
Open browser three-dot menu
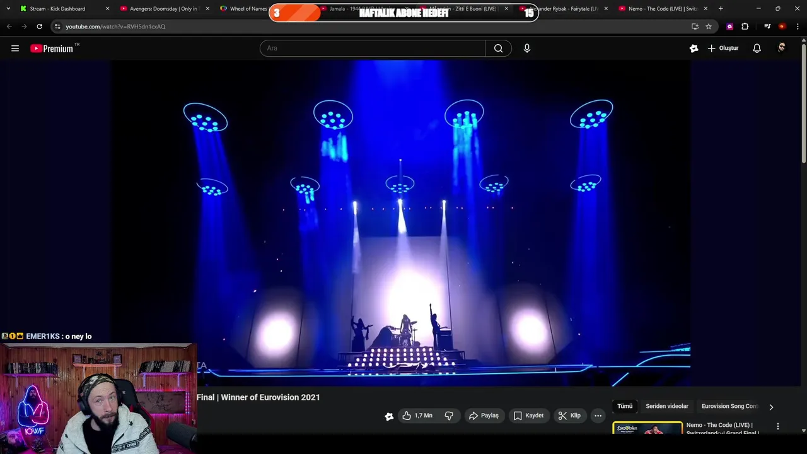(798, 26)
